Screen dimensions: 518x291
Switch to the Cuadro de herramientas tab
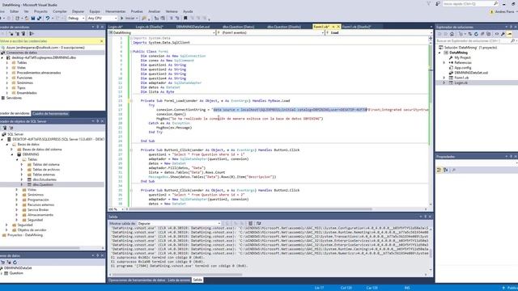click(x=50, y=113)
